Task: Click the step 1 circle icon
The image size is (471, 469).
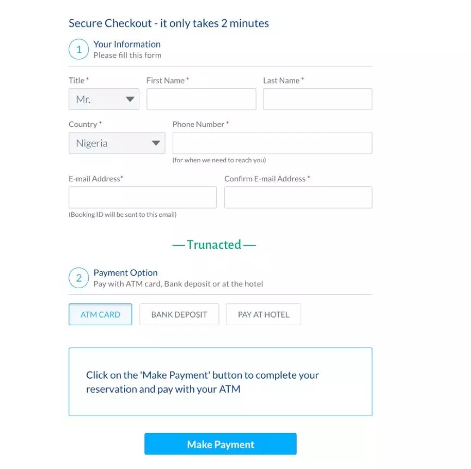Action: point(79,49)
